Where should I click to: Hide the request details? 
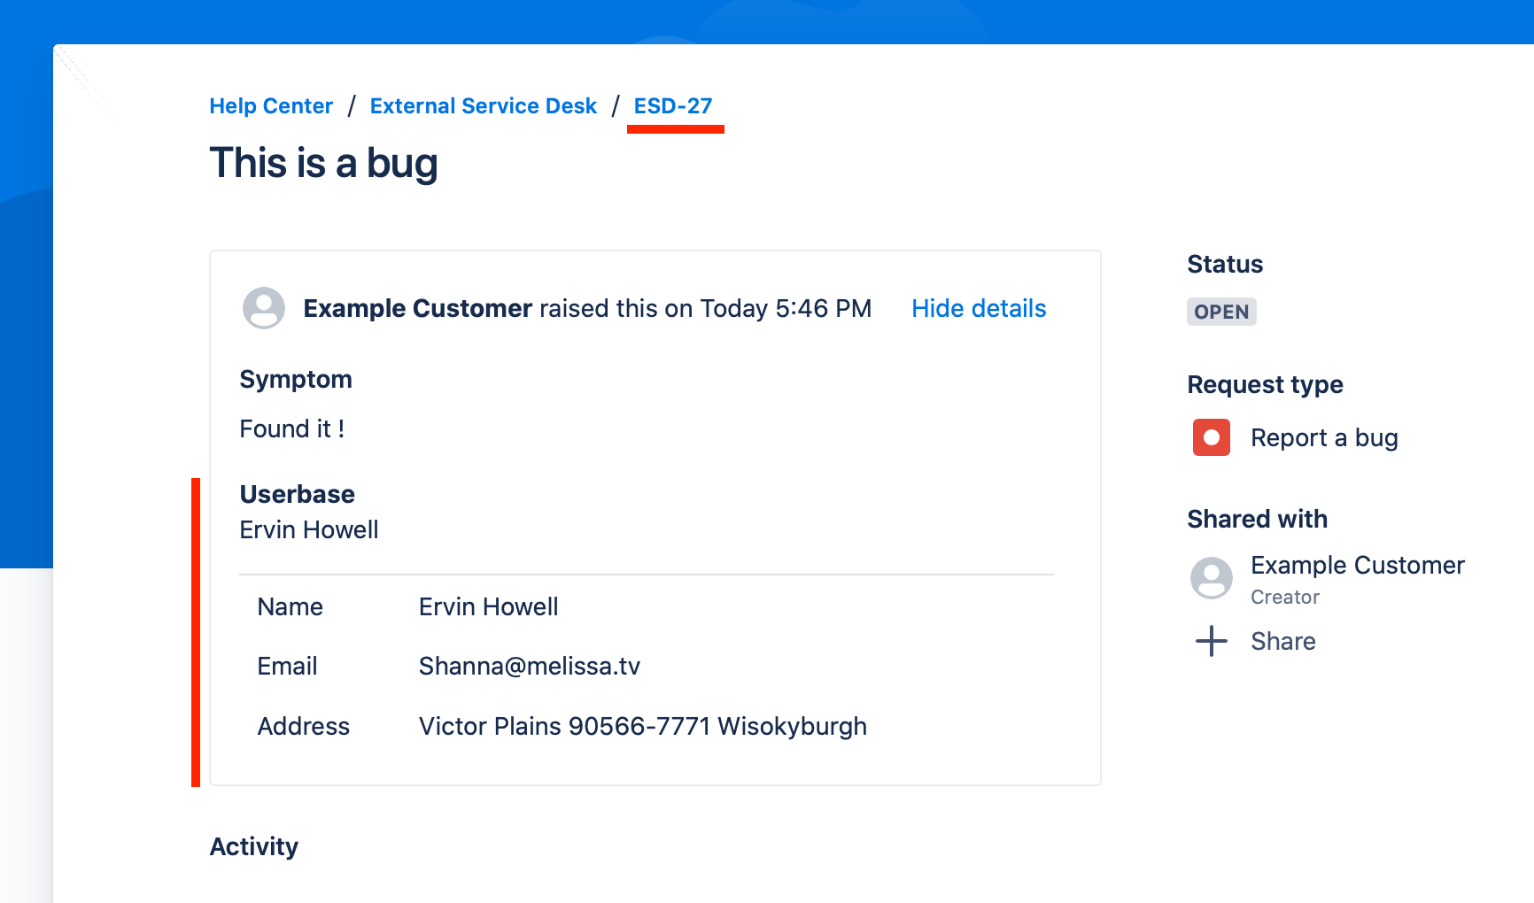pyautogui.click(x=978, y=308)
